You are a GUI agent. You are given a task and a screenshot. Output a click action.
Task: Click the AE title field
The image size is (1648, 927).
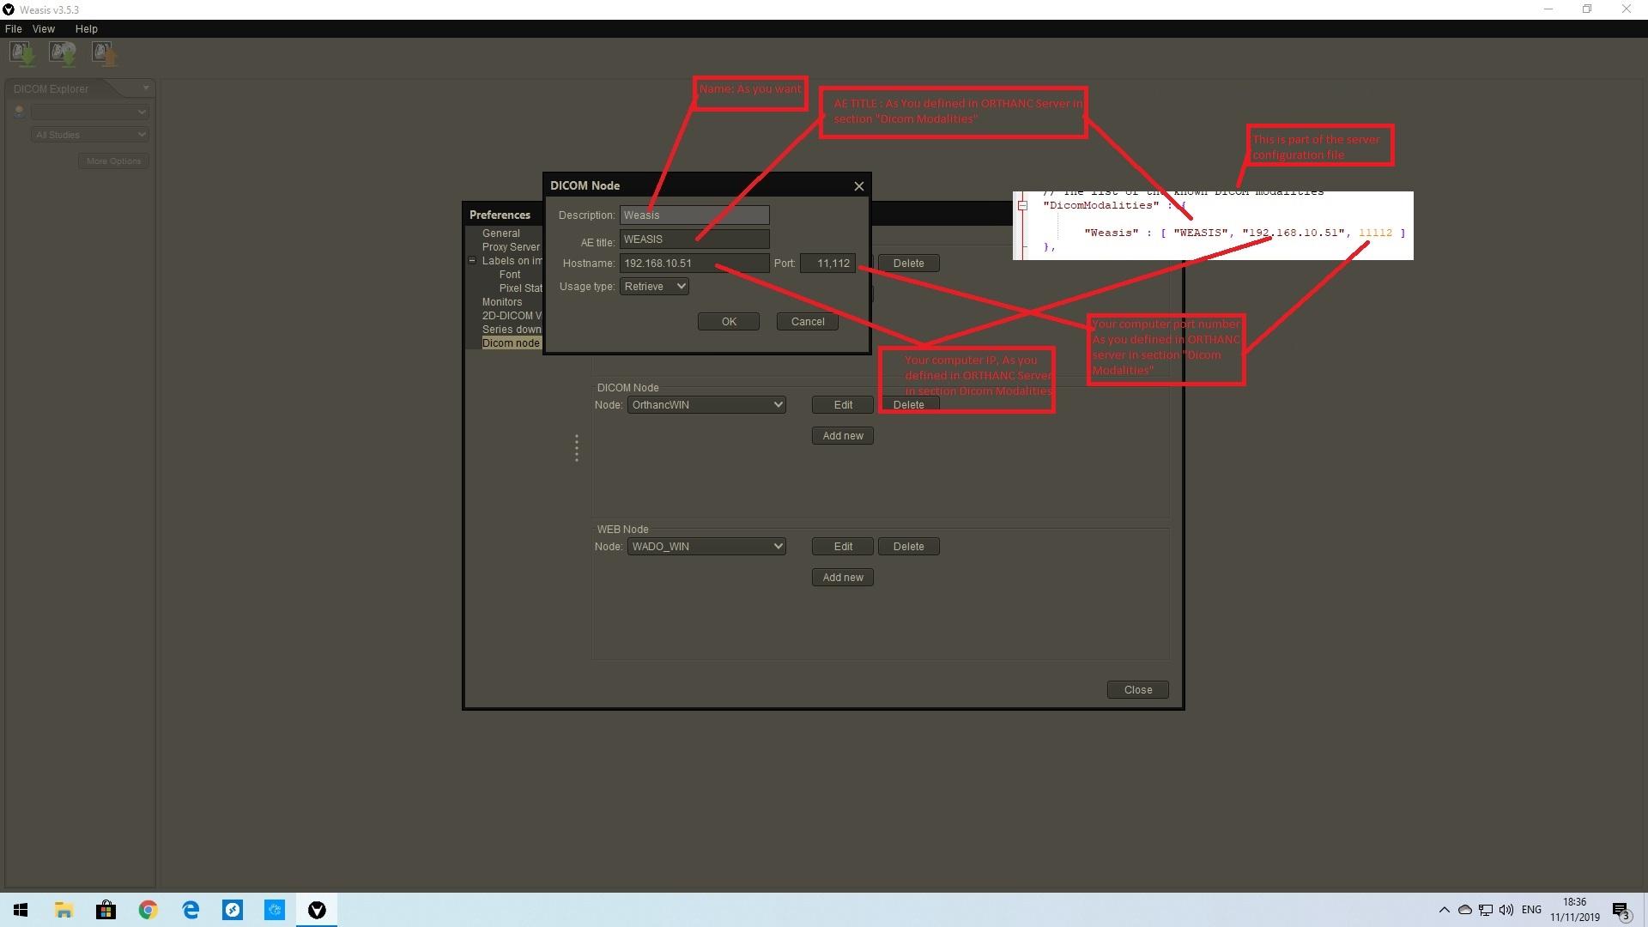click(694, 239)
